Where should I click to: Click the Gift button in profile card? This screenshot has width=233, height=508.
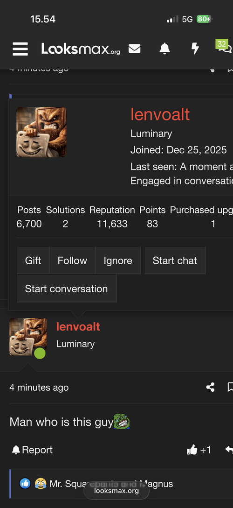point(33,261)
